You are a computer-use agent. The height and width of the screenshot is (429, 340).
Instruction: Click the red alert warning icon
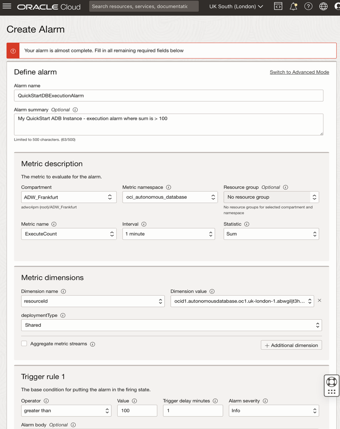[x=13, y=51]
